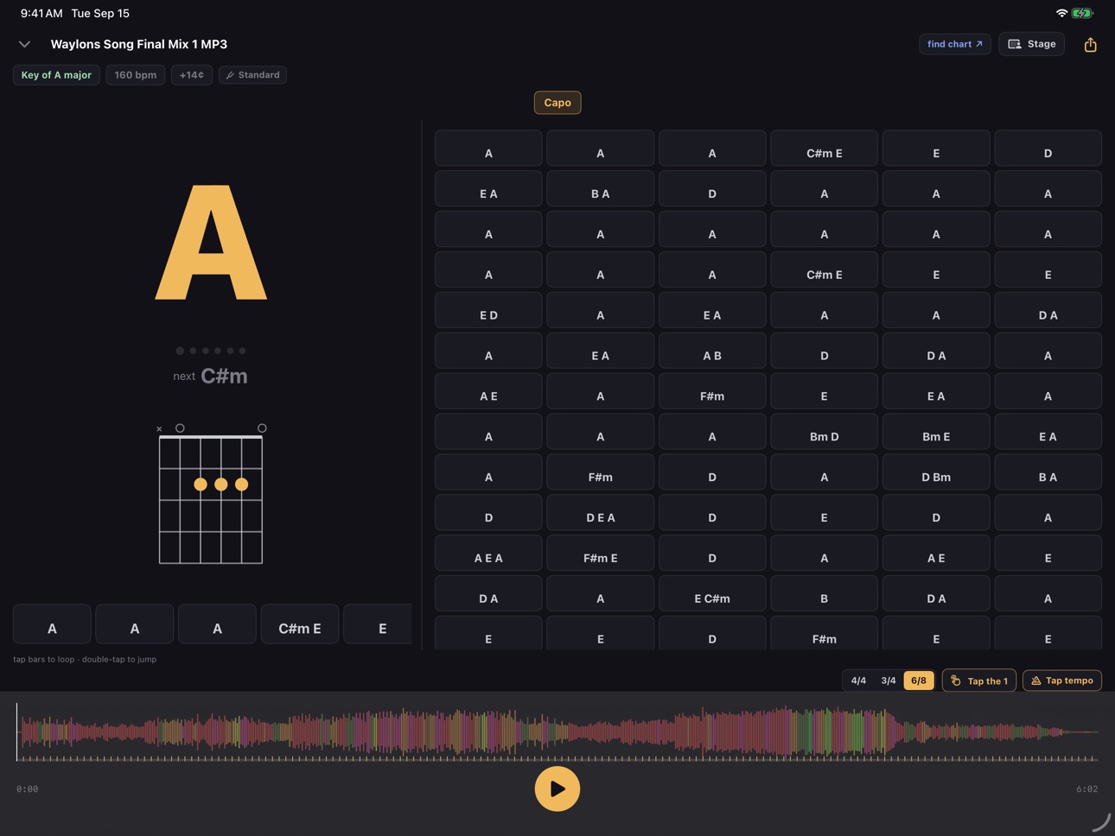Change the 160 bpm tempo setting
Viewport: 1115px width, 836px height.
click(136, 75)
